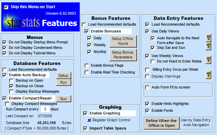This screenshot has height=135, width=217.
Task: Click the Bonus Features heading
Action: (111, 18)
